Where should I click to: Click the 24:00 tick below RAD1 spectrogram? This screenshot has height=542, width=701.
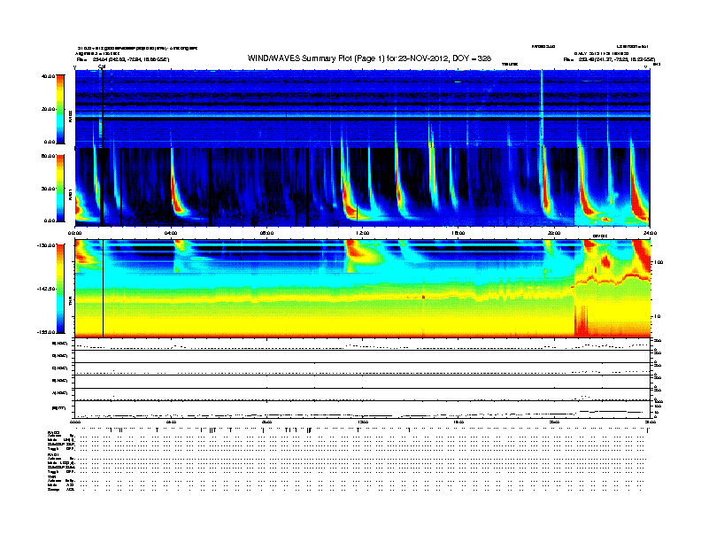pyautogui.click(x=650, y=233)
